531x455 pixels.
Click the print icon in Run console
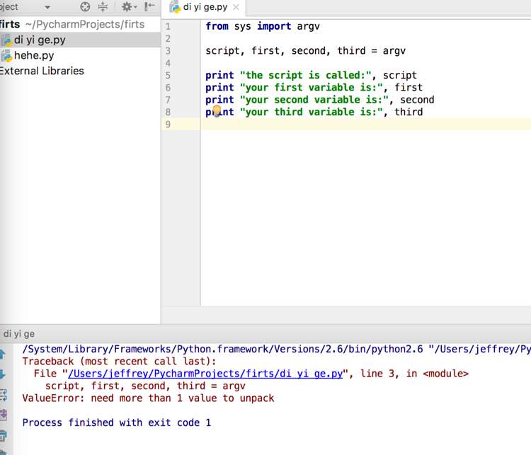point(3,436)
